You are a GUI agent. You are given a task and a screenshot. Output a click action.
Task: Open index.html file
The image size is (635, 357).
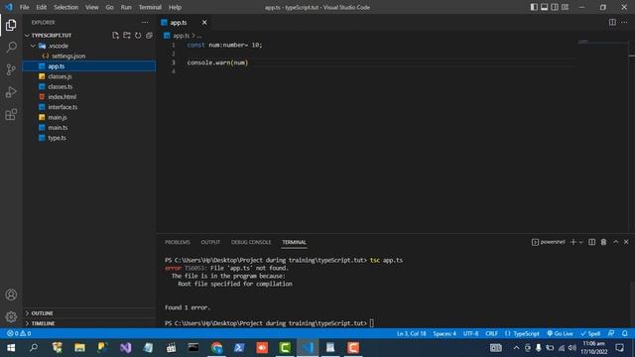88,97
